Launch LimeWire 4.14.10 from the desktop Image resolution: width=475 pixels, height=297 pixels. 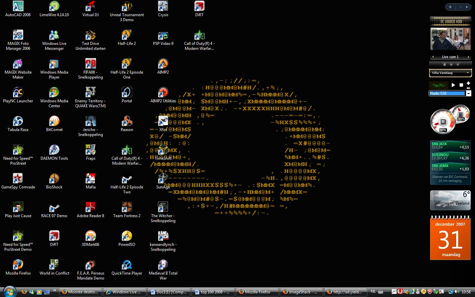pos(54,7)
